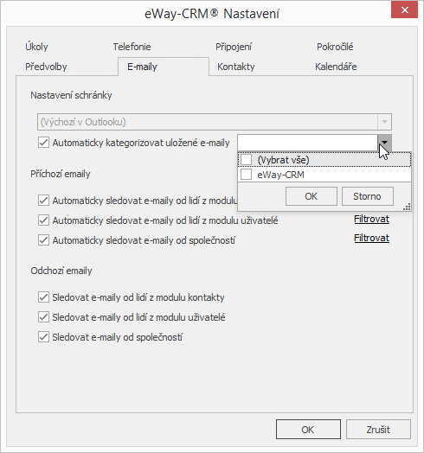Click Filtrovat link for společností
This screenshot has width=424, height=453.
pyautogui.click(x=372, y=239)
